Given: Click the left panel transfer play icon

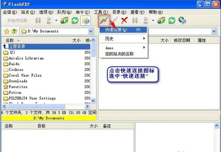Looking at the screenshot, I should pyautogui.click(x=49, y=21).
